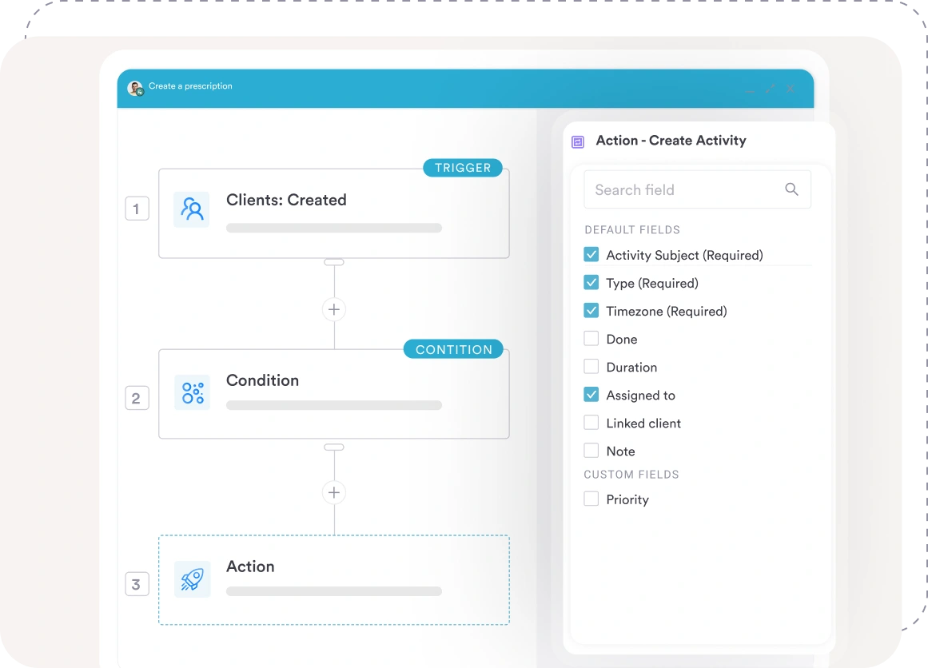The image size is (928, 668).
Task: Click the purple Action panel icon
Action: point(578,141)
